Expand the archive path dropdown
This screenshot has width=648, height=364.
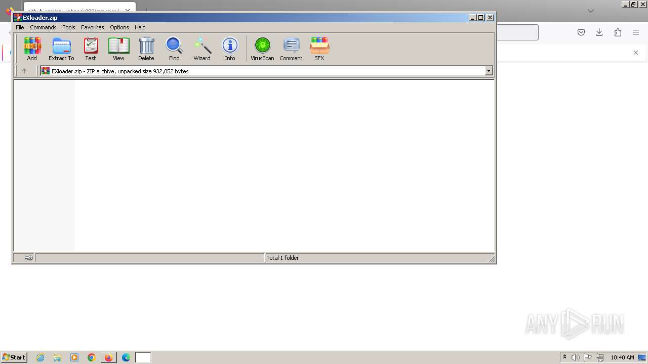pyautogui.click(x=489, y=71)
